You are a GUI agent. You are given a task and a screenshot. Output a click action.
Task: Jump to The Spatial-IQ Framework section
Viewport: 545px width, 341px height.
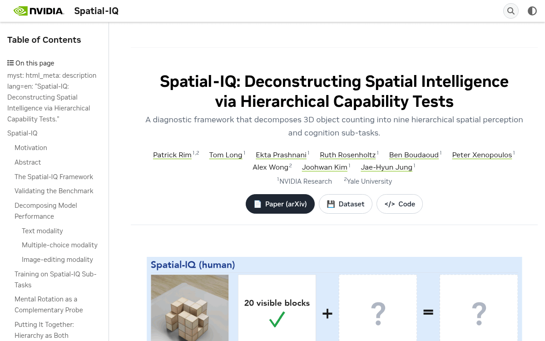pyautogui.click(x=54, y=177)
